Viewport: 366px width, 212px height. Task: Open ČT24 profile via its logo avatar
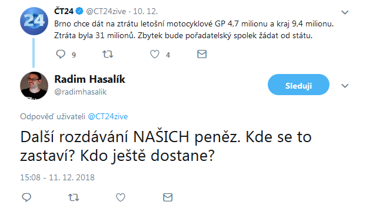point(34,21)
